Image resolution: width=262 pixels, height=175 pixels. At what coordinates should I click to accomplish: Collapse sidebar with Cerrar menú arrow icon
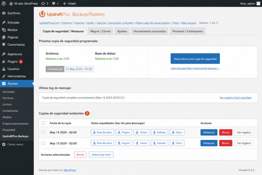(x=4, y=144)
